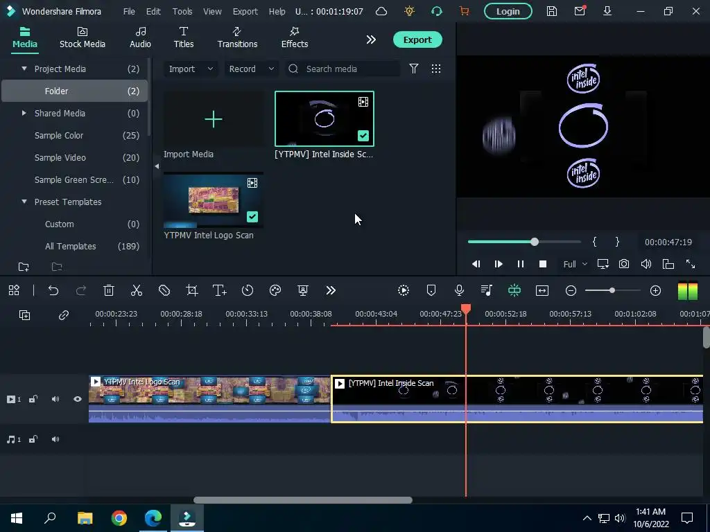Click the preview volume speaker icon
Screen dimensions: 710x532
[646, 264]
